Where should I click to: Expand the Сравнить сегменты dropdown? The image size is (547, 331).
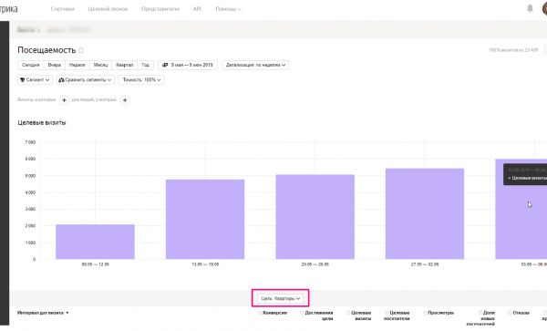point(86,80)
